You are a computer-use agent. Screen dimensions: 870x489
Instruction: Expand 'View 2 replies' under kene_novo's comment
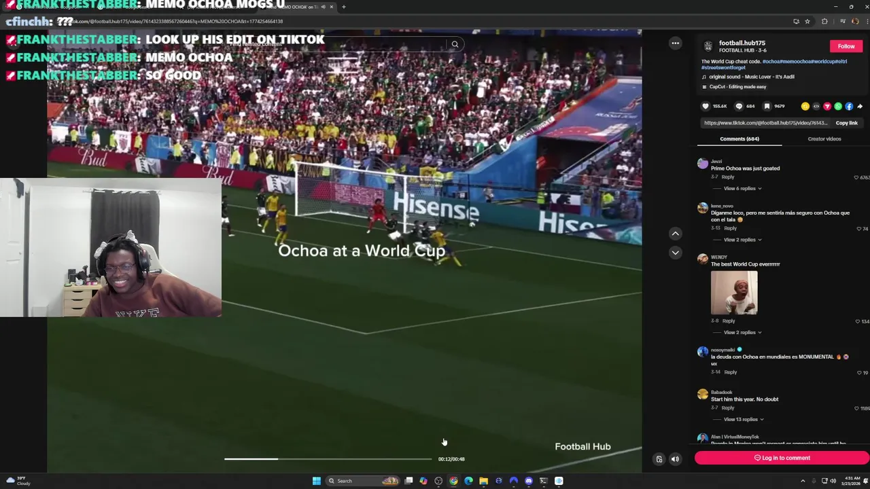tap(742, 240)
